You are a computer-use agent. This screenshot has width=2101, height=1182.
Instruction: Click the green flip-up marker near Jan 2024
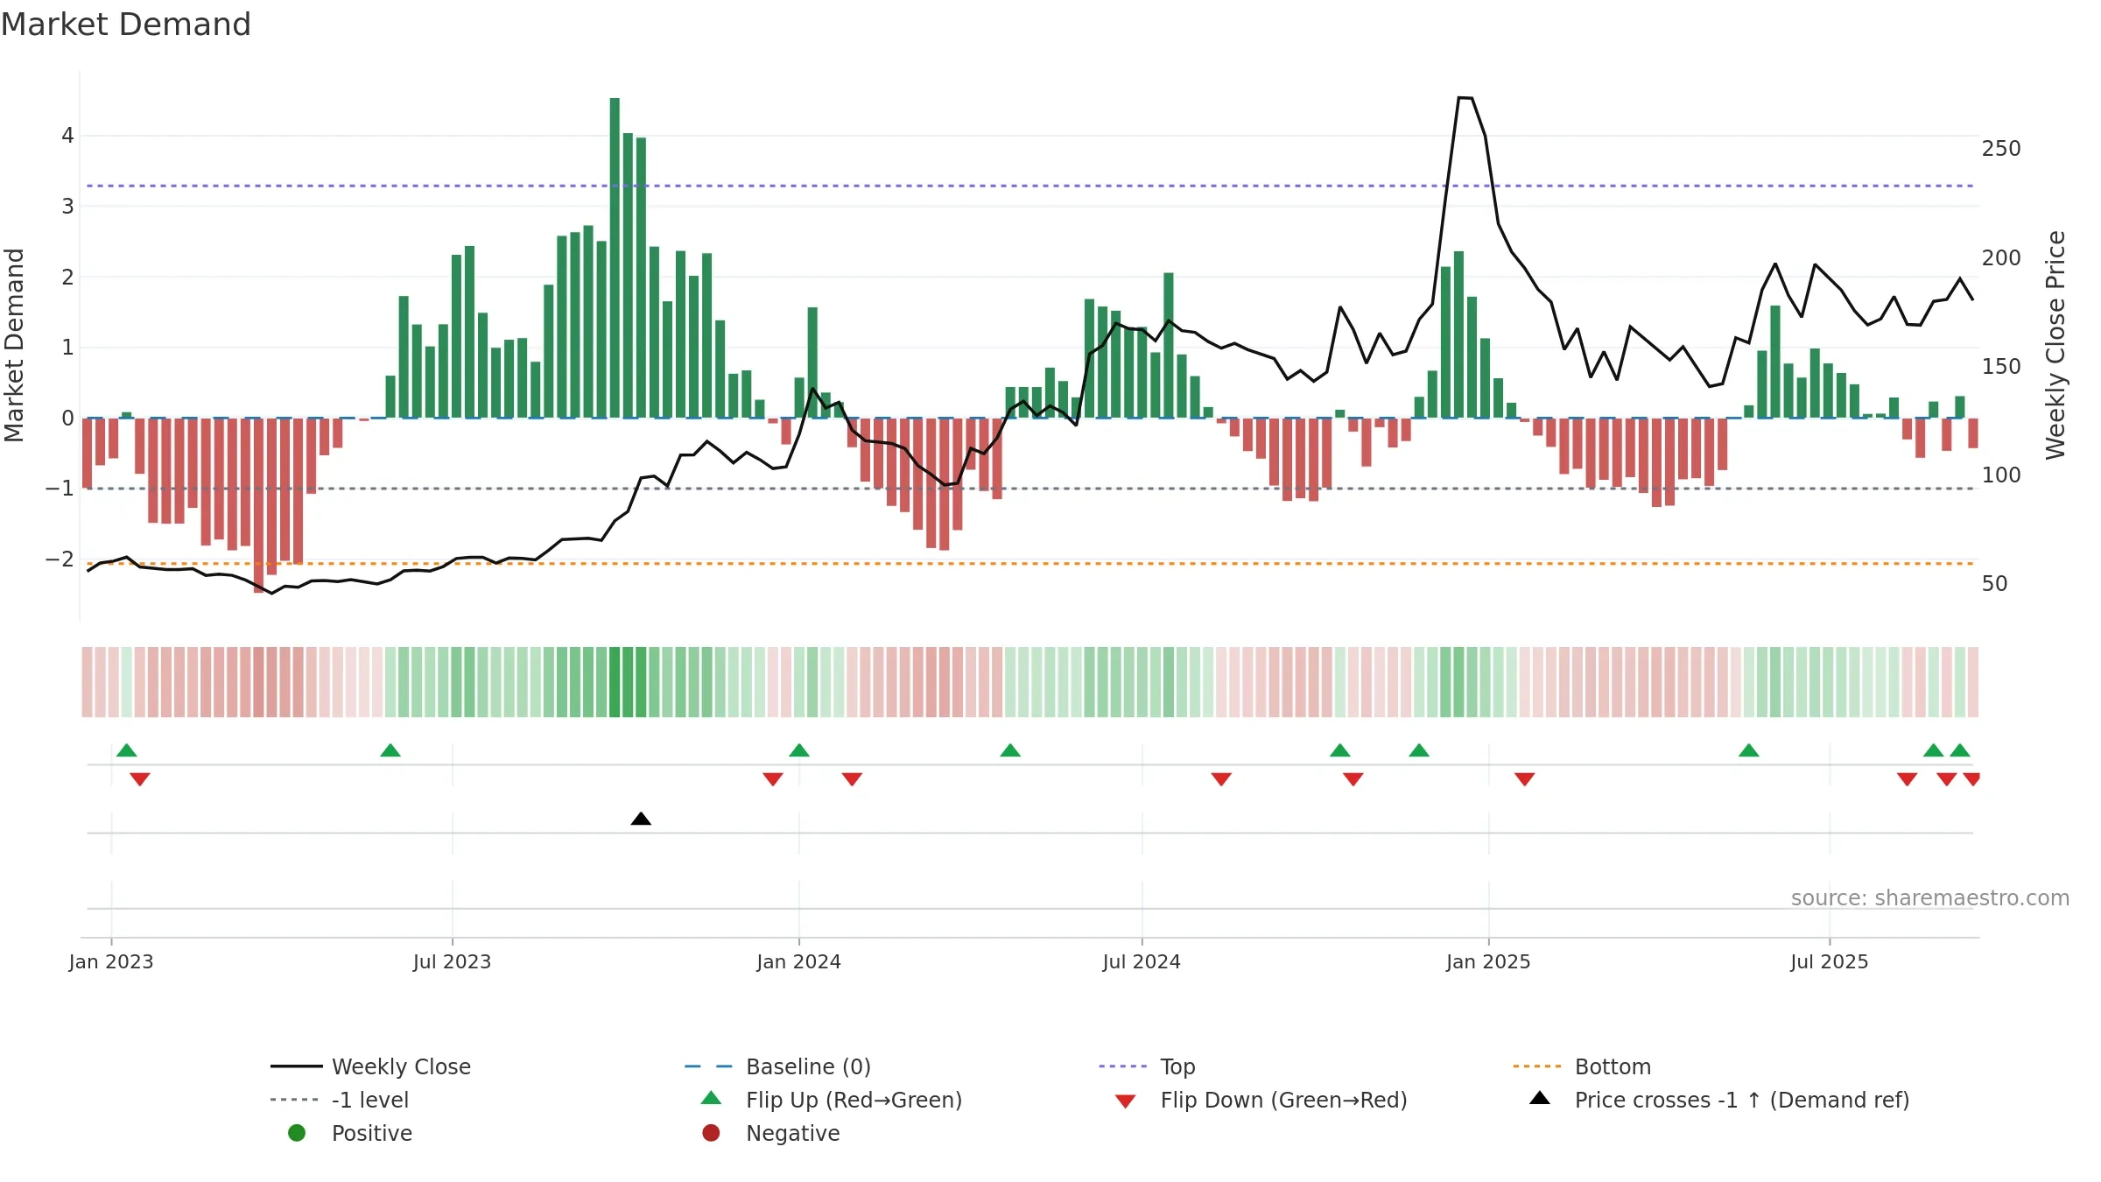click(x=799, y=750)
